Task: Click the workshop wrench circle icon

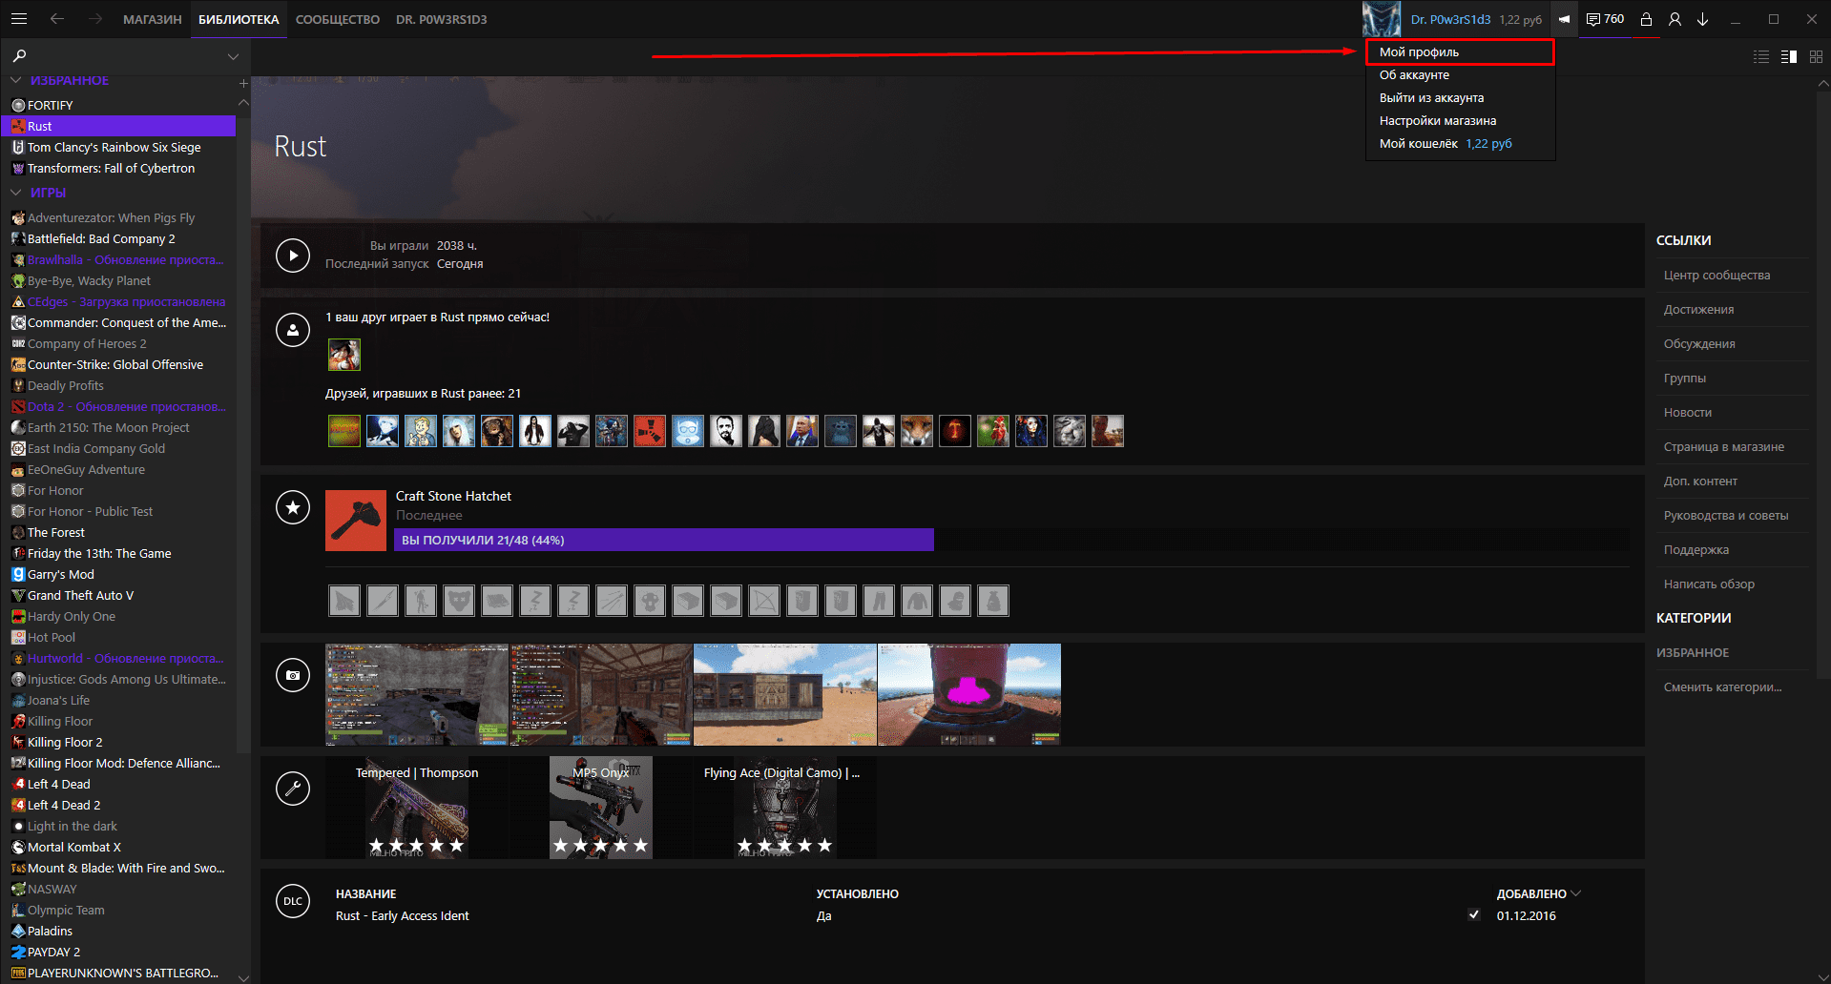Action: point(293,788)
